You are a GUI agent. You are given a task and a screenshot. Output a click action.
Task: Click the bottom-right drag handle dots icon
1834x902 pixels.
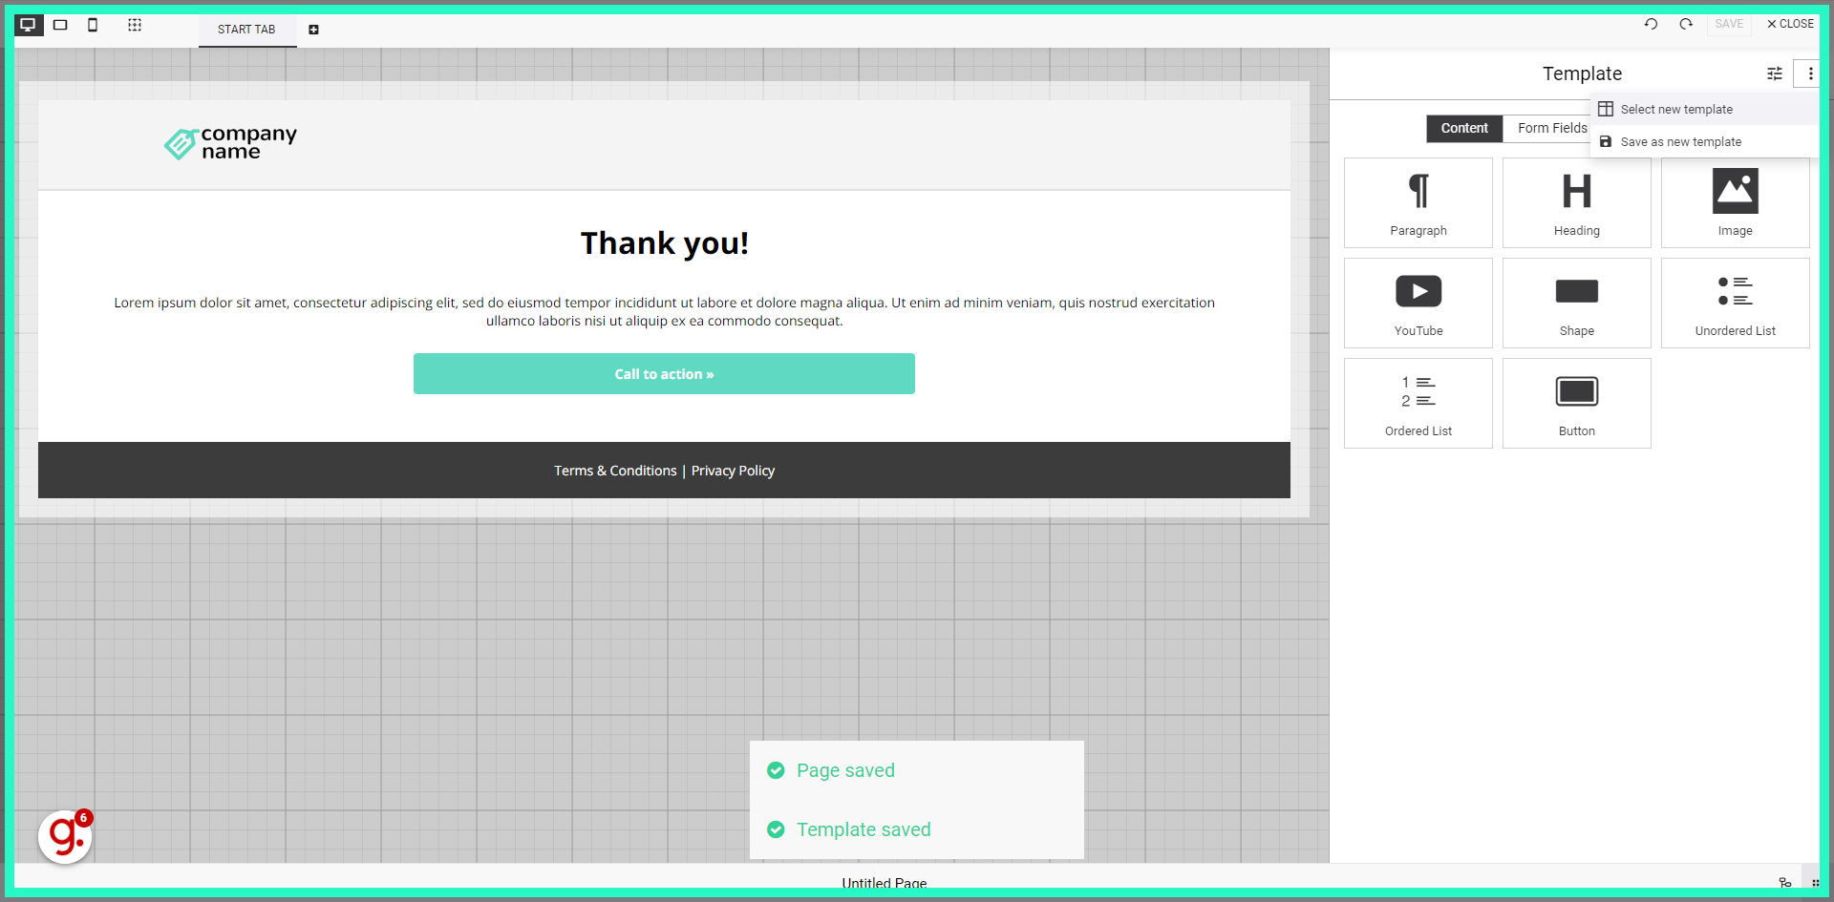point(1815,883)
